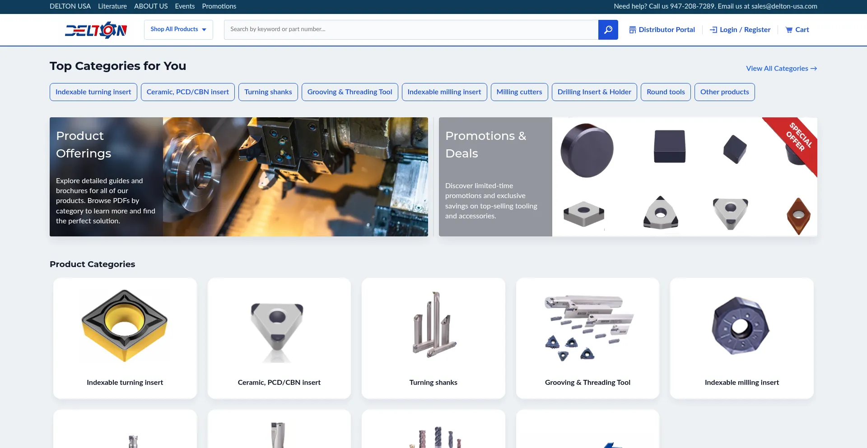The image size is (867, 448).
Task: Select the Indexable turning insert chip
Action: point(93,92)
